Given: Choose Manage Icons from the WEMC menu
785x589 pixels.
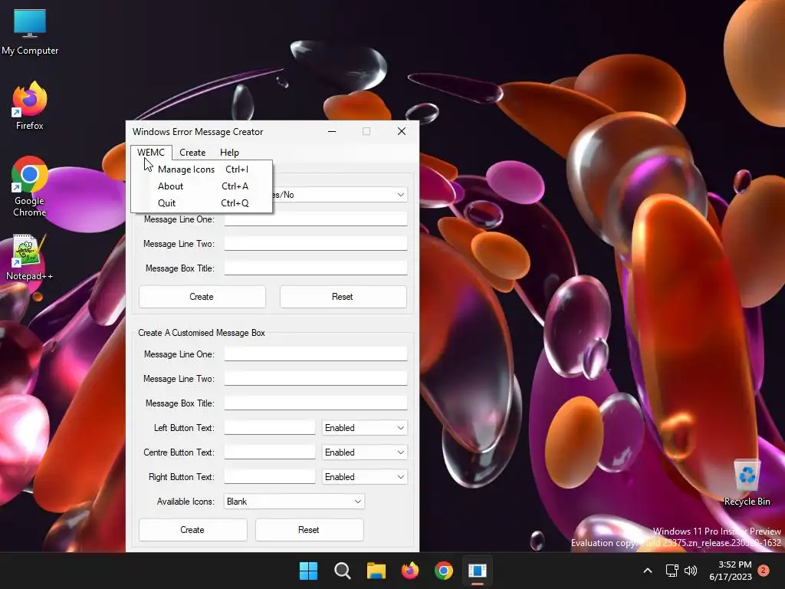Looking at the screenshot, I should [x=202, y=169].
